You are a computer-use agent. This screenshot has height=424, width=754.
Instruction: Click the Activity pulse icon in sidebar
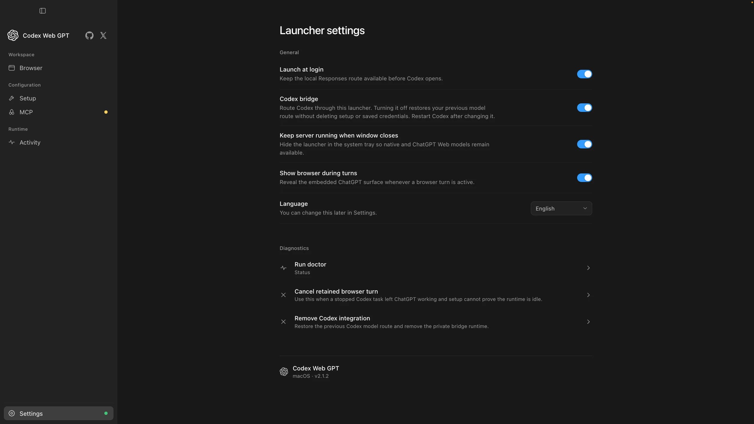[12, 143]
